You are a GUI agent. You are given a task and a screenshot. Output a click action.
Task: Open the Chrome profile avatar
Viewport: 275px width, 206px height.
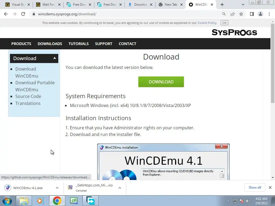tap(260, 14)
